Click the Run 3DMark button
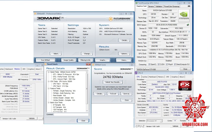The width and height of the screenshot is (212, 132). (x=46, y=60)
